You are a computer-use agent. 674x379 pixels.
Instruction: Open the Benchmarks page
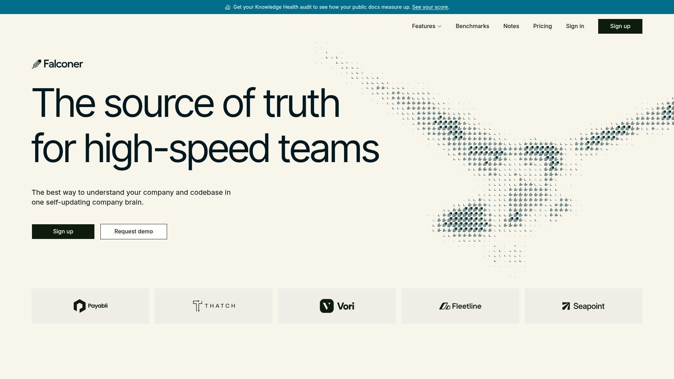[472, 26]
